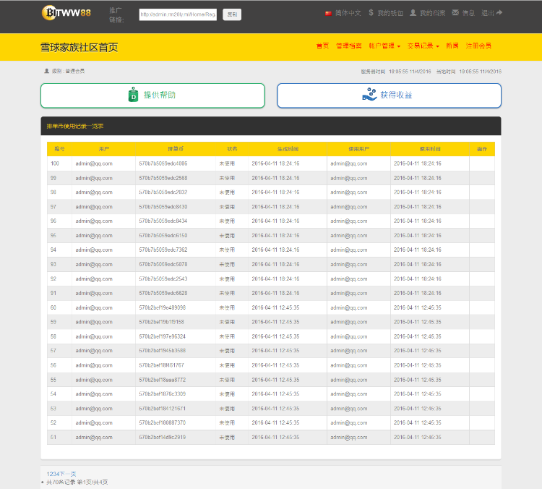Open 管理档案 menu item
This screenshot has height=489, width=542.
[x=349, y=46]
